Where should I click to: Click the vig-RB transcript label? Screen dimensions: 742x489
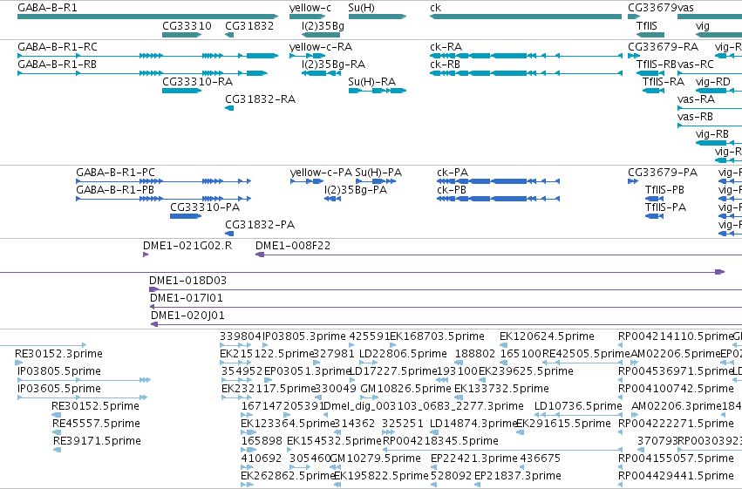tap(712, 134)
